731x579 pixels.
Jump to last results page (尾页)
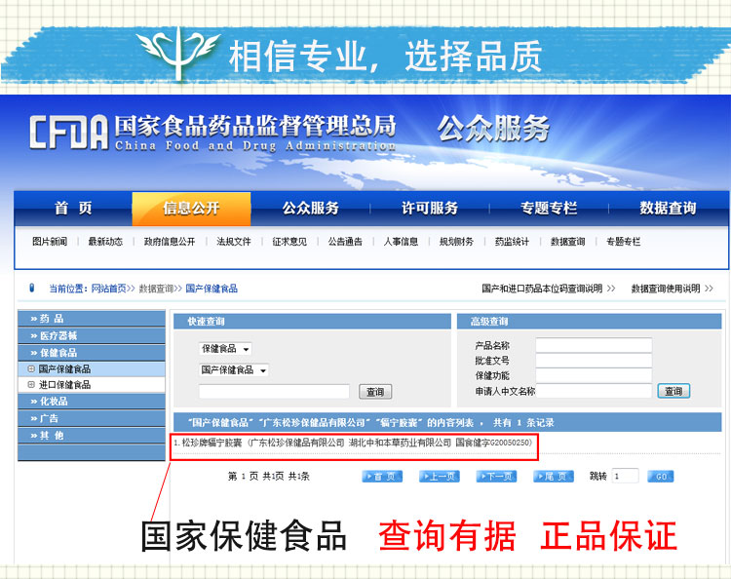(554, 477)
